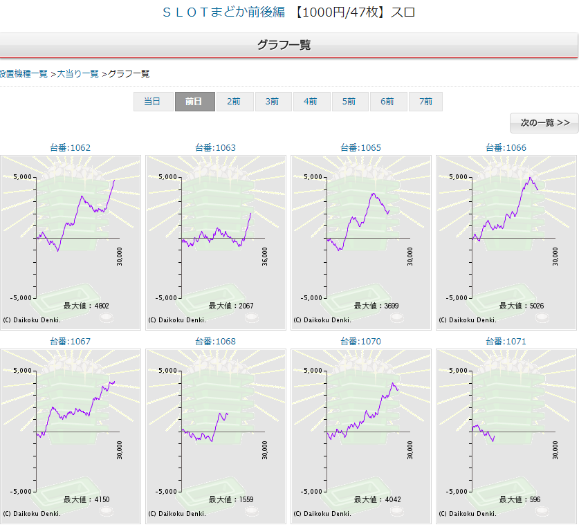The width and height of the screenshot is (579, 527).
Task: Open the 台番:1065 link
Action: 360,147
